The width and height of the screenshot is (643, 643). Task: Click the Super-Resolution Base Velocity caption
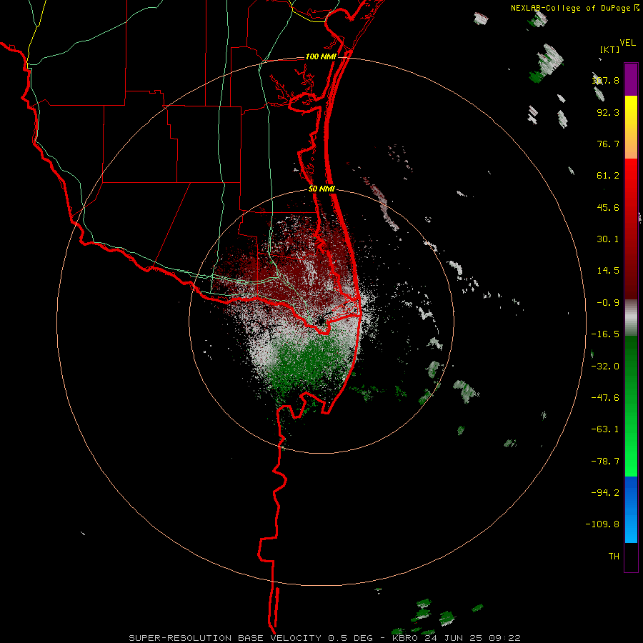[324, 638]
